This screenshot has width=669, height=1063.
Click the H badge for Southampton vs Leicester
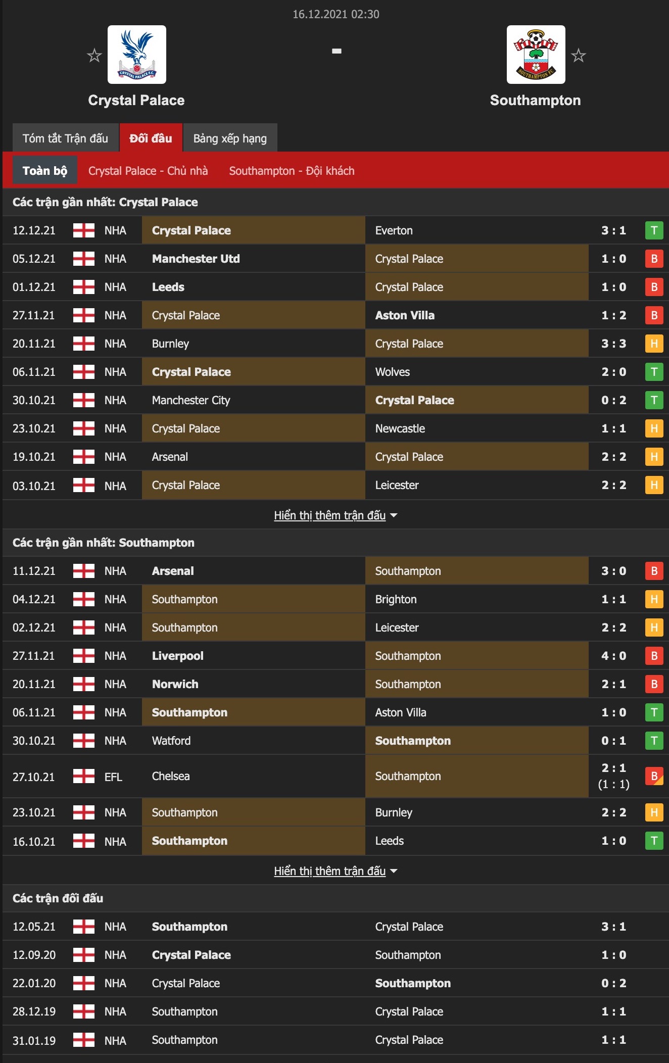point(654,627)
